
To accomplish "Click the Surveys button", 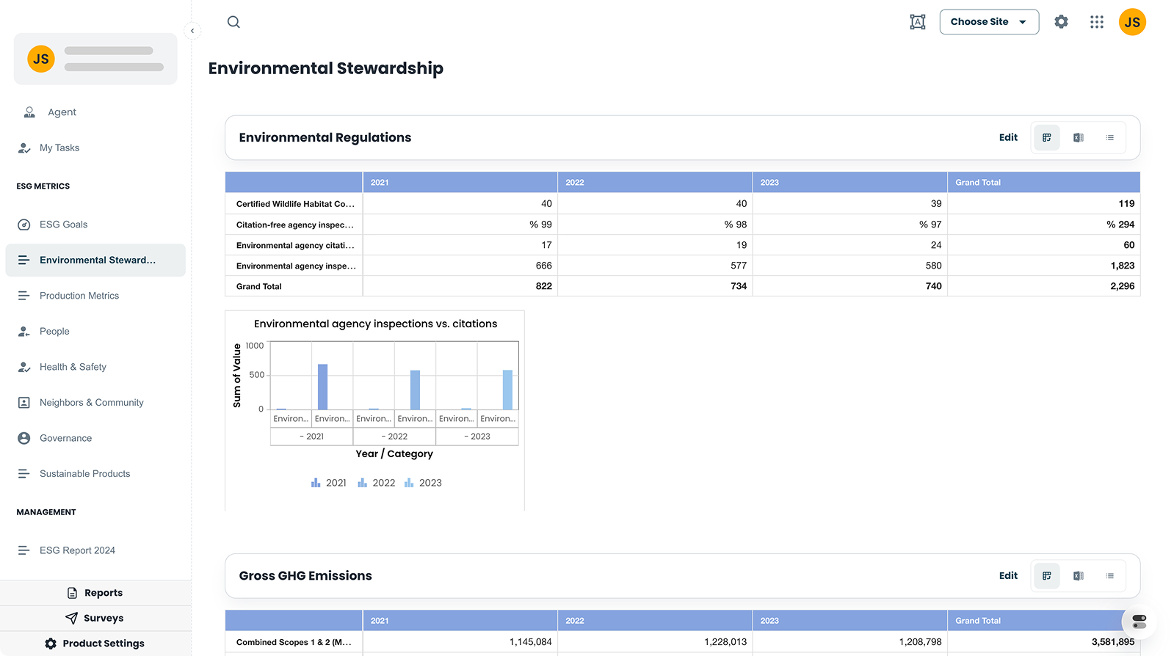I will pos(95,618).
